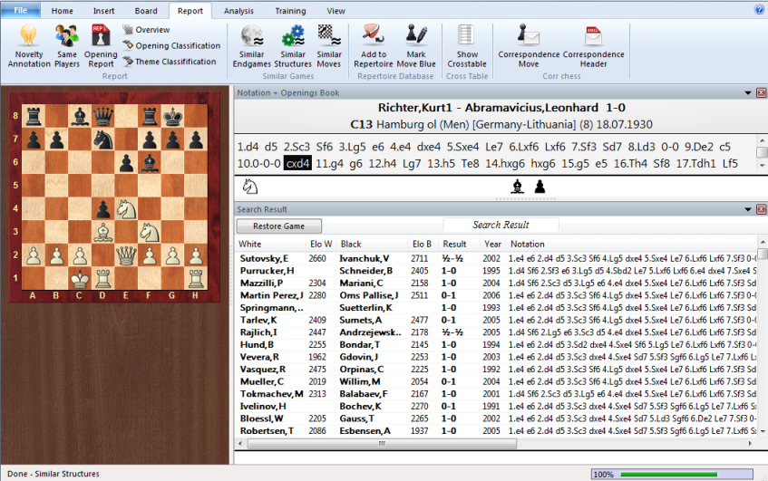
Task: Jump to move 11.g4 in notation
Action: click(330, 163)
